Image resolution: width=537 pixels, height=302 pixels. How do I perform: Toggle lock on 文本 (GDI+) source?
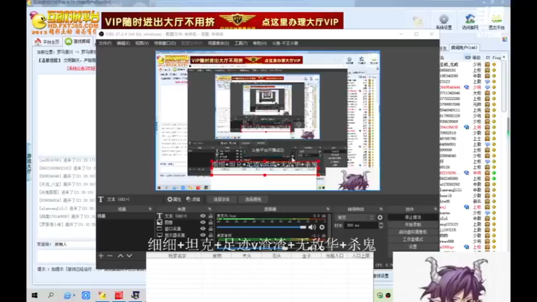pos(210,216)
